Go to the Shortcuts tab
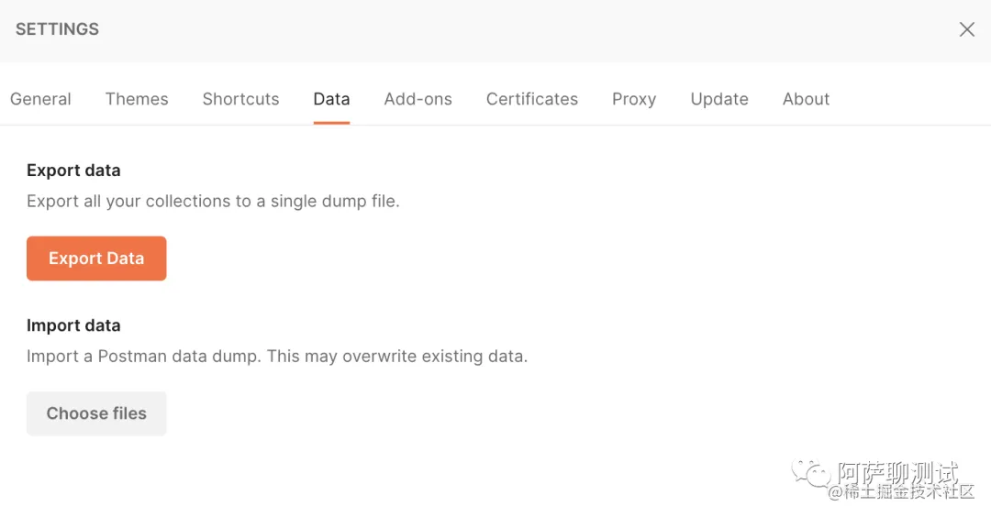 coord(240,99)
